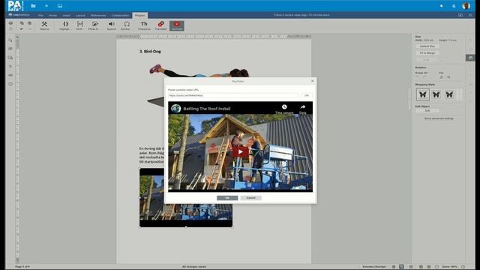
Task: Open the Collaboration tab
Action: (120, 15)
